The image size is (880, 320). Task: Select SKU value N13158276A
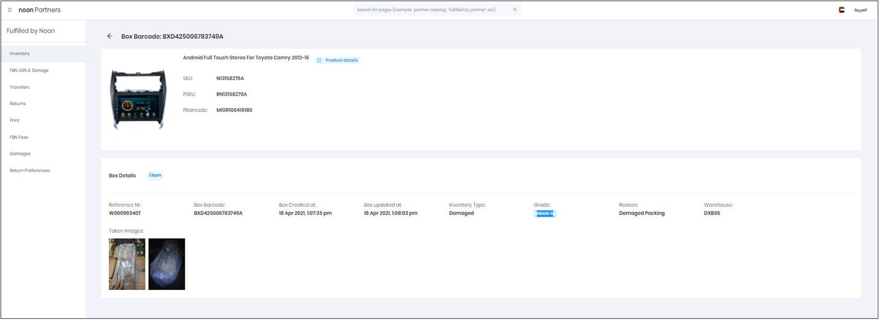coord(230,79)
